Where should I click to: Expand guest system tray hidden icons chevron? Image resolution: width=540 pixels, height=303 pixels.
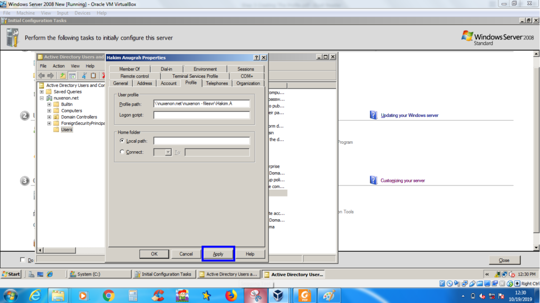pos(487,274)
